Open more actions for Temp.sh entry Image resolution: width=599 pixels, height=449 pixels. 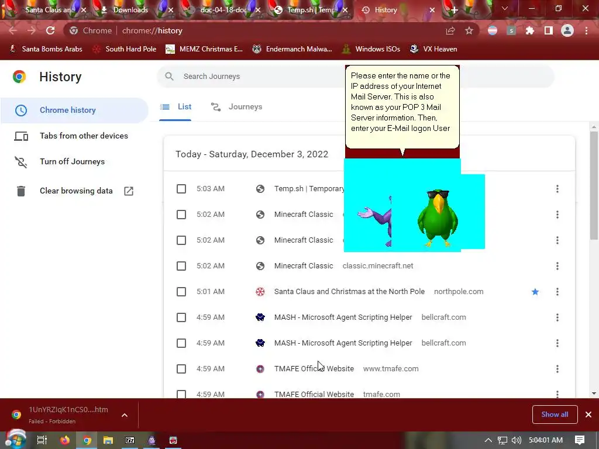click(x=557, y=189)
